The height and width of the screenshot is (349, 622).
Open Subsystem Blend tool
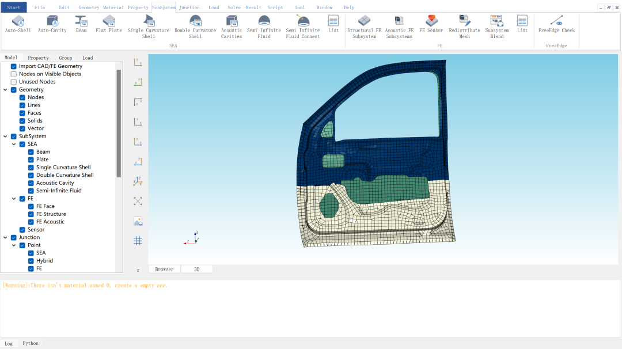click(x=496, y=26)
